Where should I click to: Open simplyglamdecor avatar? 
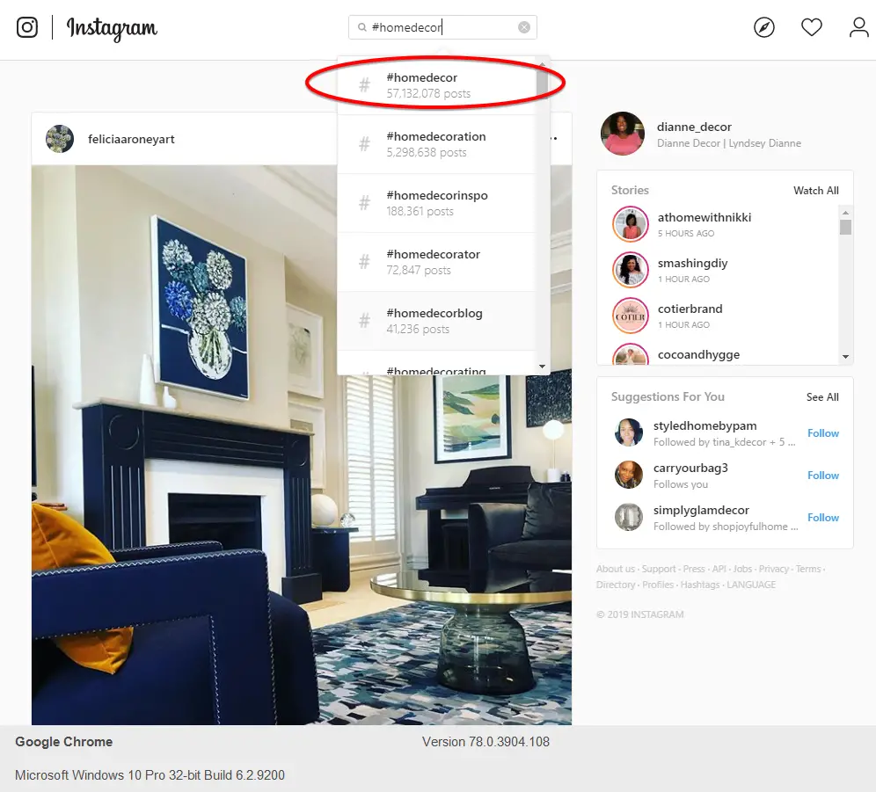[x=629, y=517]
